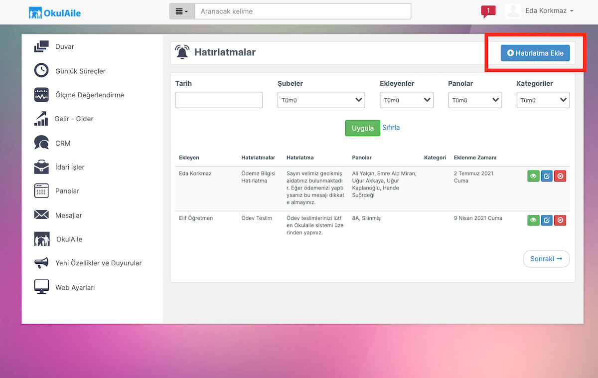Select the Panolar calendar icon
The image size is (598, 378).
coord(41,191)
